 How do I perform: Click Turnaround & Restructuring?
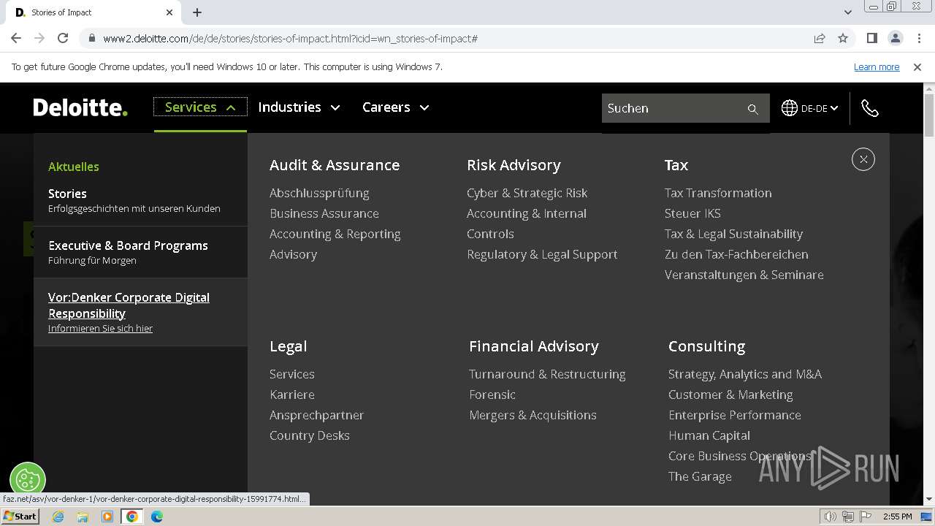point(547,374)
